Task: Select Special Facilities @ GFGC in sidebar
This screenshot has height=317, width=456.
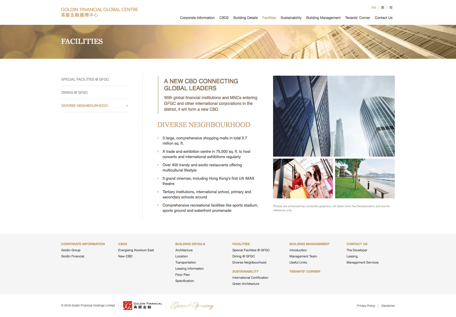Action: click(x=85, y=79)
